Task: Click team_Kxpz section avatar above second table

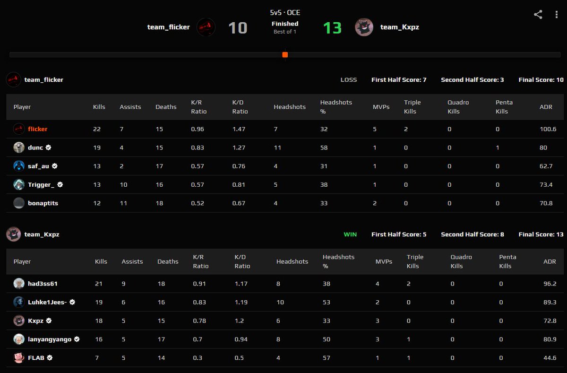Action: [13, 234]
